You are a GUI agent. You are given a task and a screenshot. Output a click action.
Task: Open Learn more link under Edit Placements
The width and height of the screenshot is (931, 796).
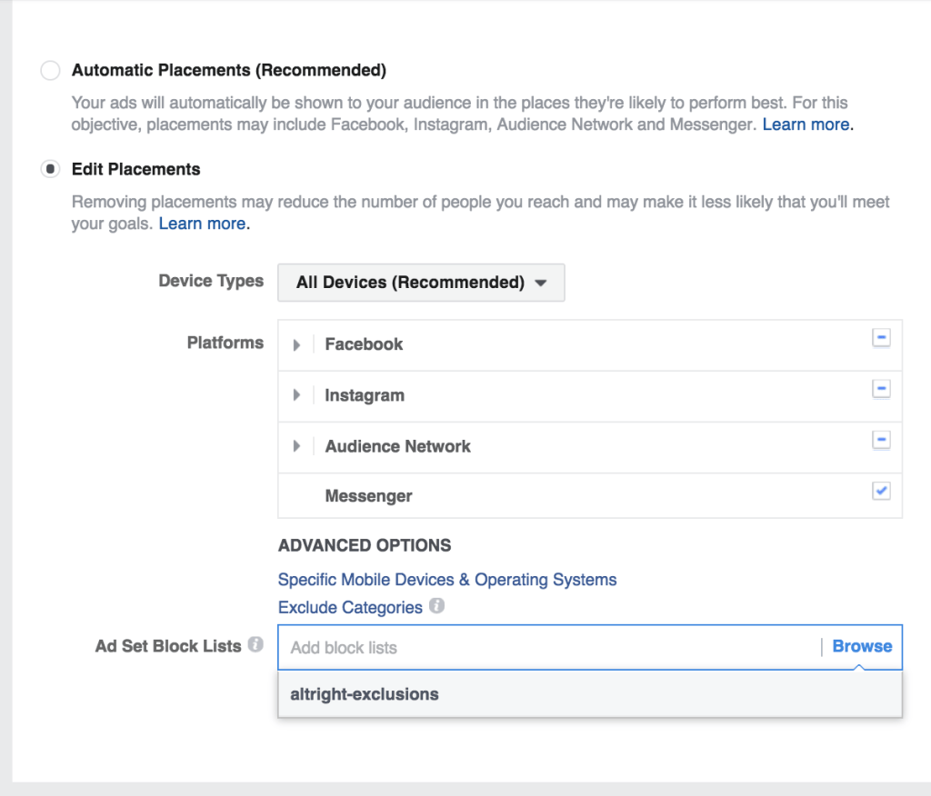(x=202, y=224)
